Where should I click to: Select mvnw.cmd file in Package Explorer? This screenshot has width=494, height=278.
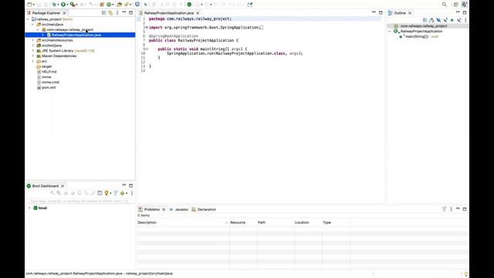(50, 83)
